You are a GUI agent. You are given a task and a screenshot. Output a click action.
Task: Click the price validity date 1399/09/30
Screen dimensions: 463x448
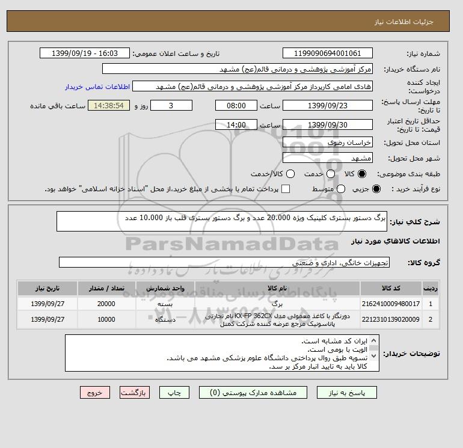click(x=328, y=124)
